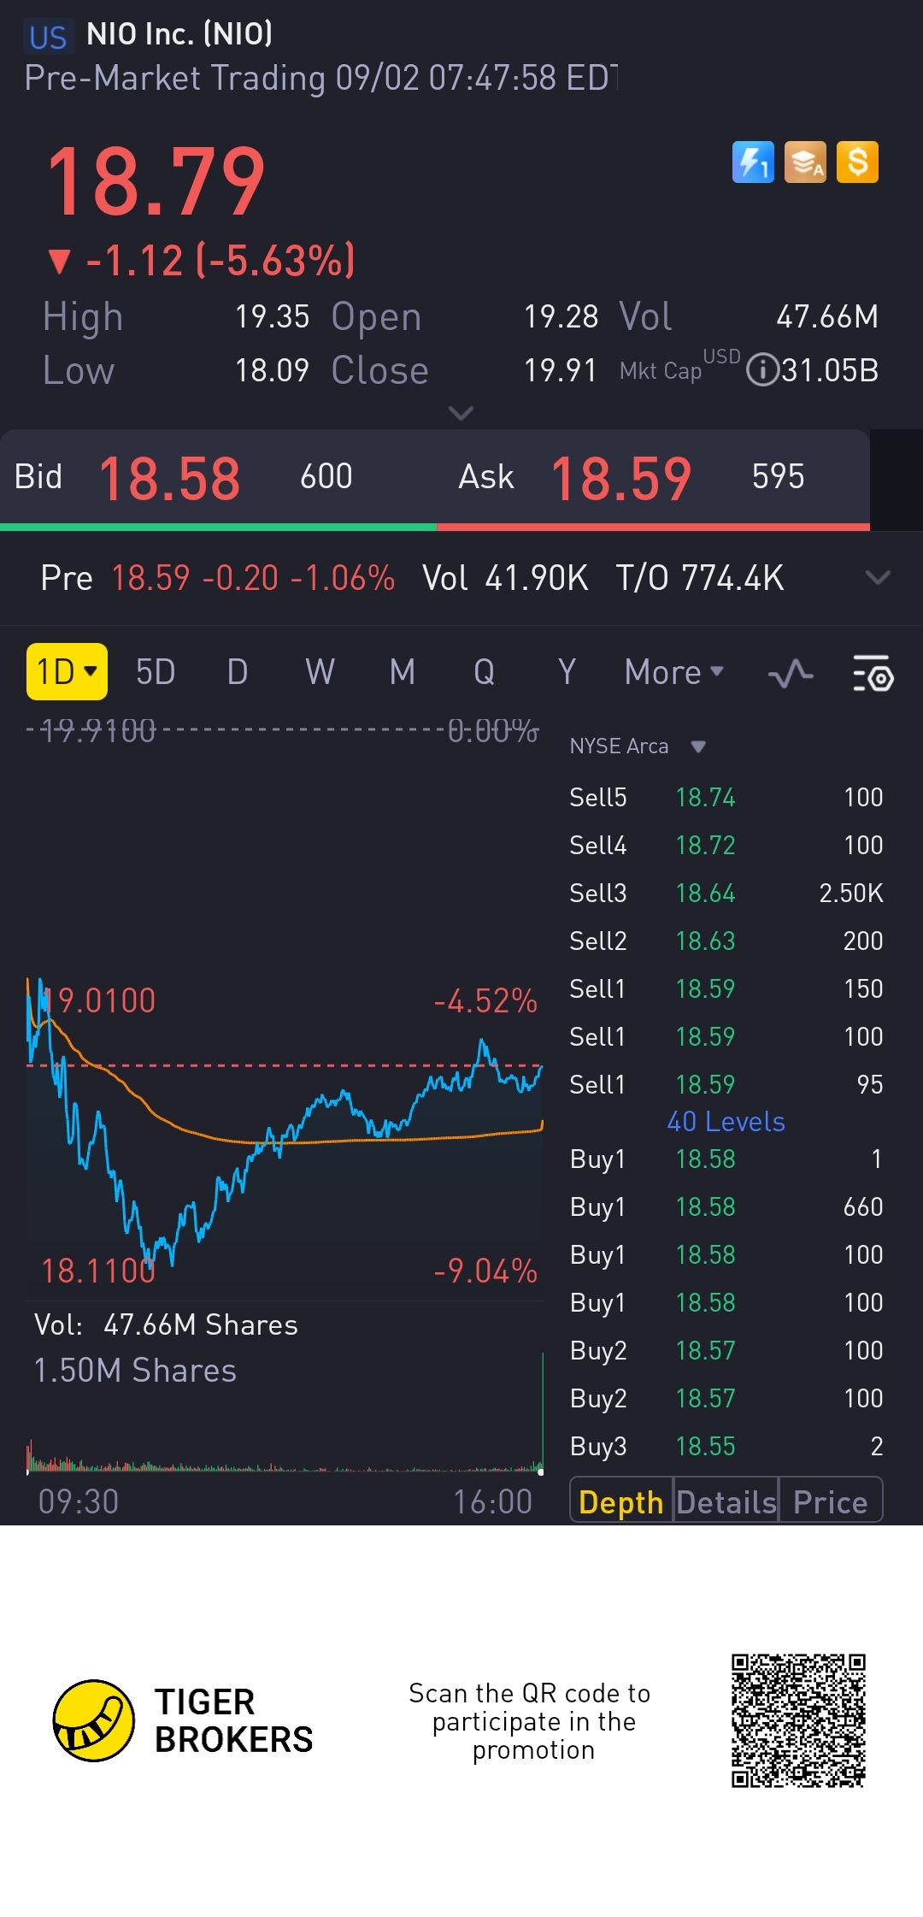This screenshot has height=1917, width=923.
Task: Open the chart indicator waveform icon
Action: (x=791, y=674)
